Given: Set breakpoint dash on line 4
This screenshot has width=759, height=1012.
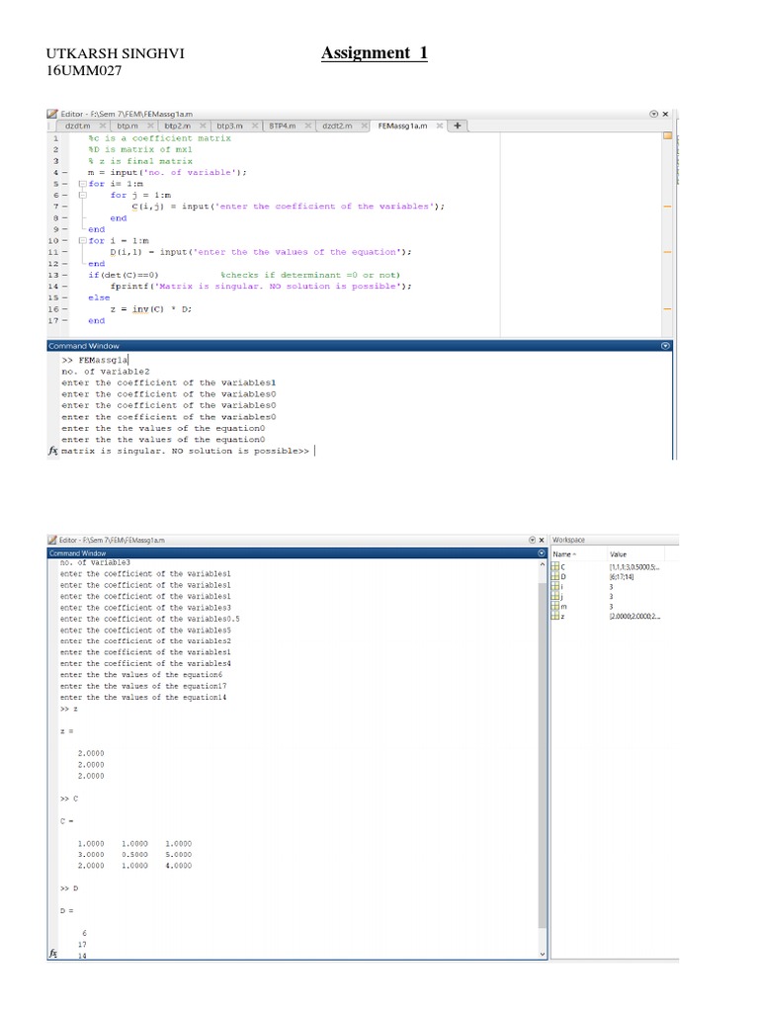Looking at the screenshot, I should (x=64, y=172).
